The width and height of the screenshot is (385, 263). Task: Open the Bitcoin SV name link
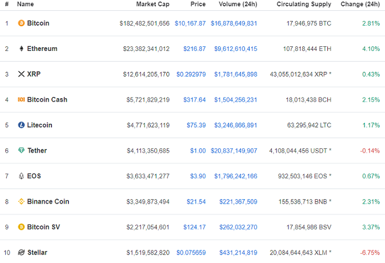(x=43, y=227)
